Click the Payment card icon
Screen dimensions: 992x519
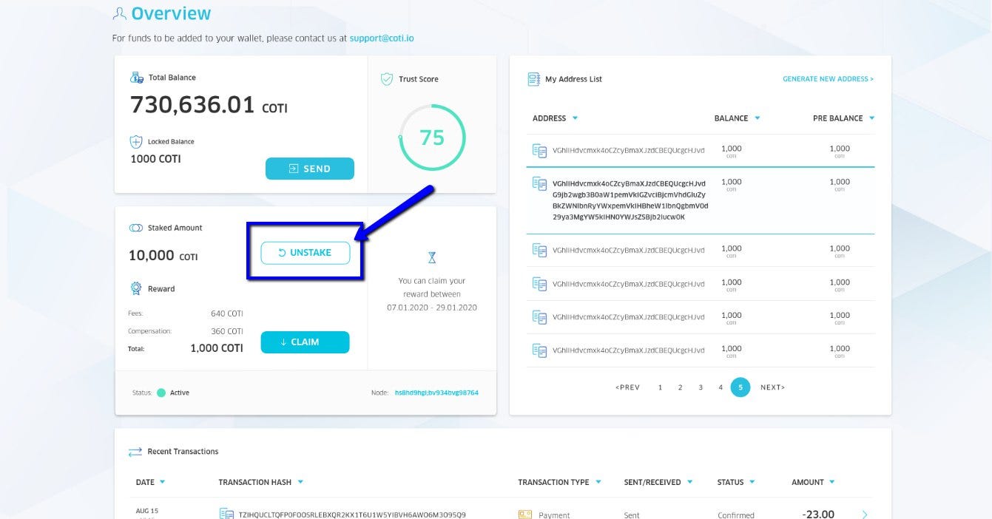coord(525,515)
